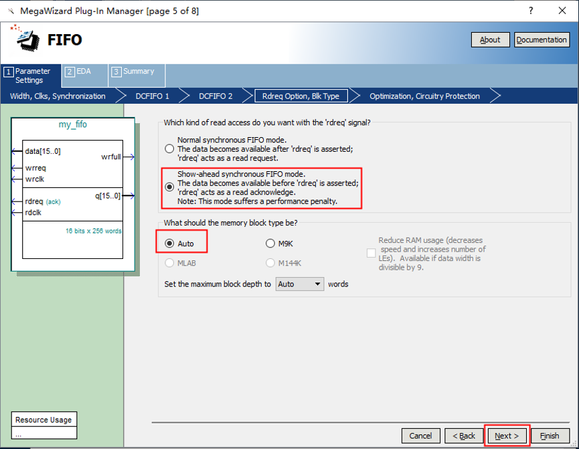Go to DCFIFO 1 step
The width and height of the screenshot is (579, 449).
[152, 96]
